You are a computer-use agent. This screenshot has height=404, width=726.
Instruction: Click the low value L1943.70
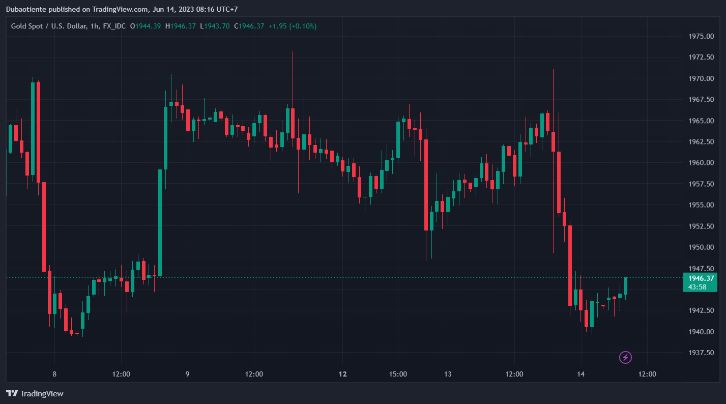215,26
